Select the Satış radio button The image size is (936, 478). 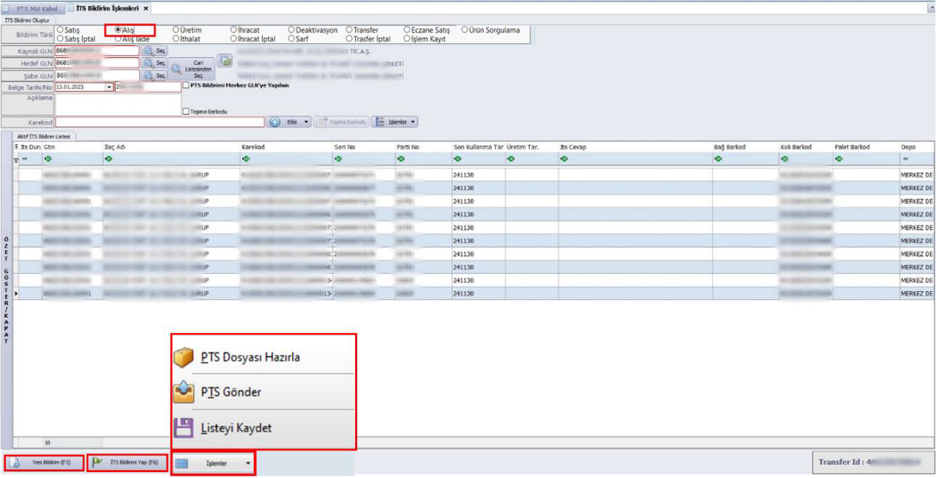(60, 30)
